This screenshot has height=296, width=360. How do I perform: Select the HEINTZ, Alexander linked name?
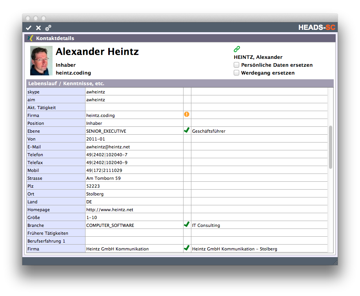pos(258,57)
